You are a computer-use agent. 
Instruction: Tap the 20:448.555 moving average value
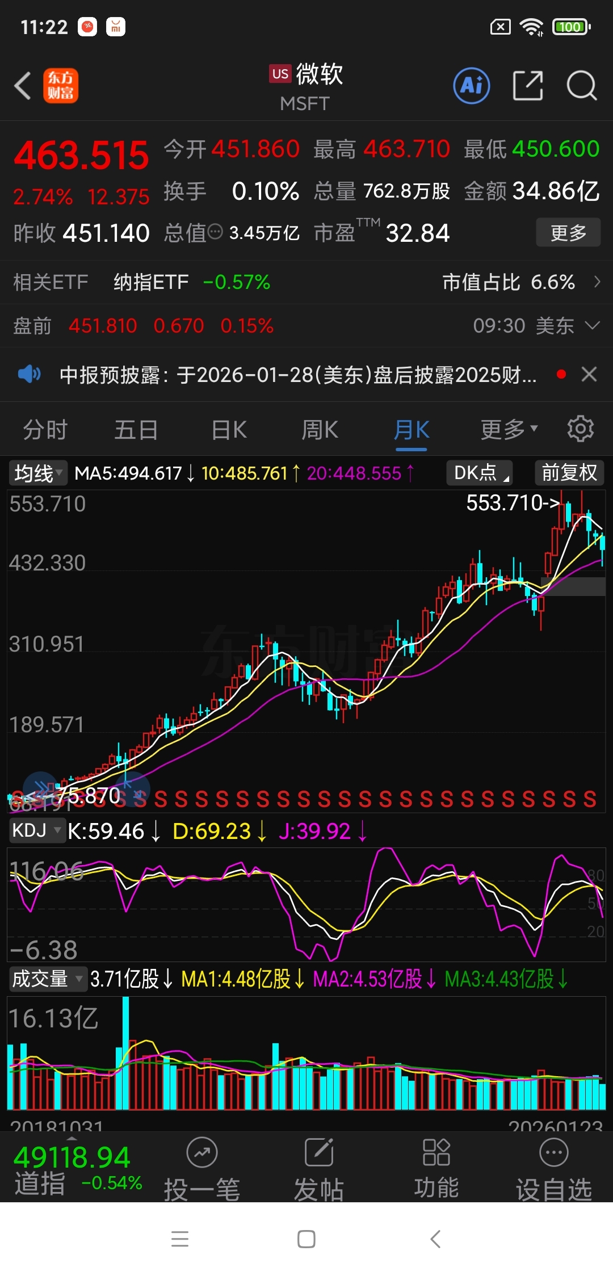click(361, 473)
